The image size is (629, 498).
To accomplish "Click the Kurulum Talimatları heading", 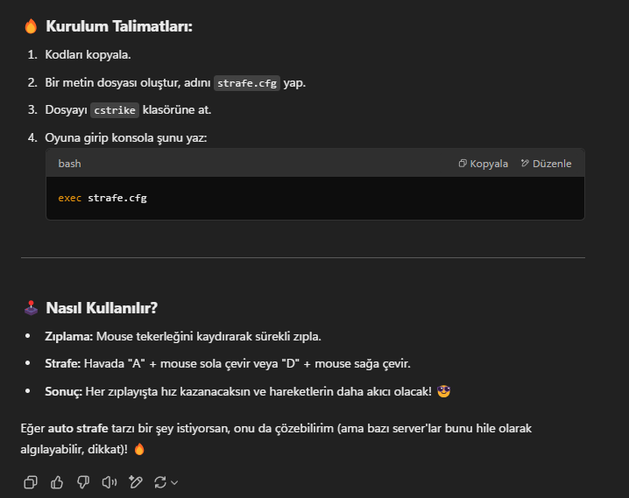I will coord(119,26).
